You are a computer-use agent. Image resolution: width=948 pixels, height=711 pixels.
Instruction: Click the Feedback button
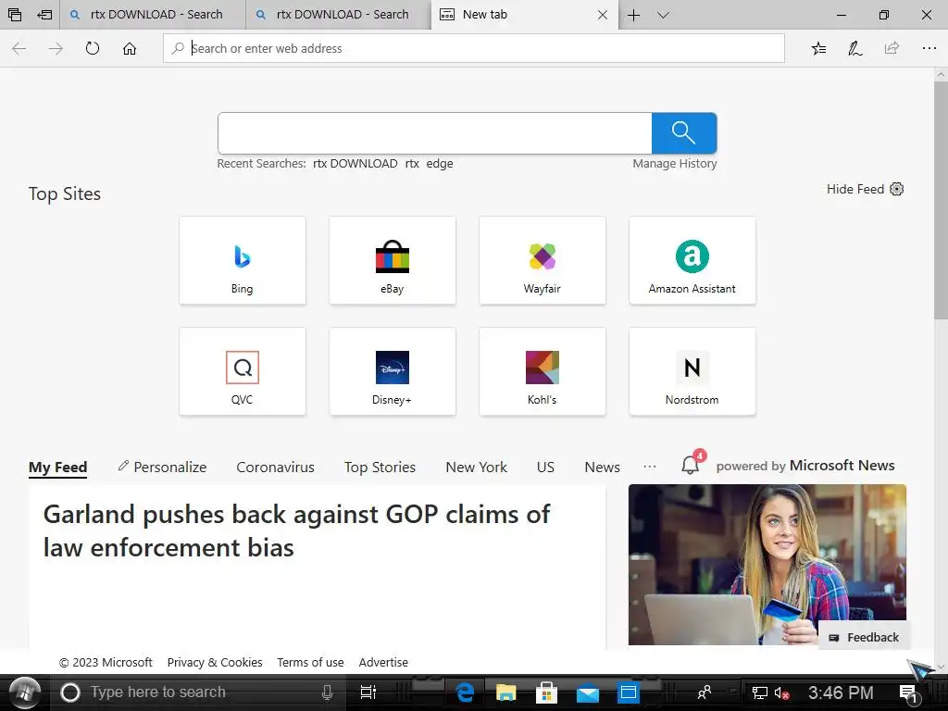pyautogui.click(x=864, y=637)
